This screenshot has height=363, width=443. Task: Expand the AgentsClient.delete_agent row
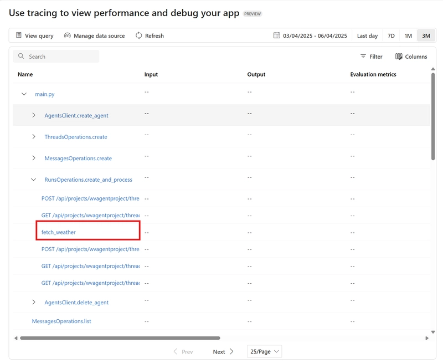[x=34, y=302]
